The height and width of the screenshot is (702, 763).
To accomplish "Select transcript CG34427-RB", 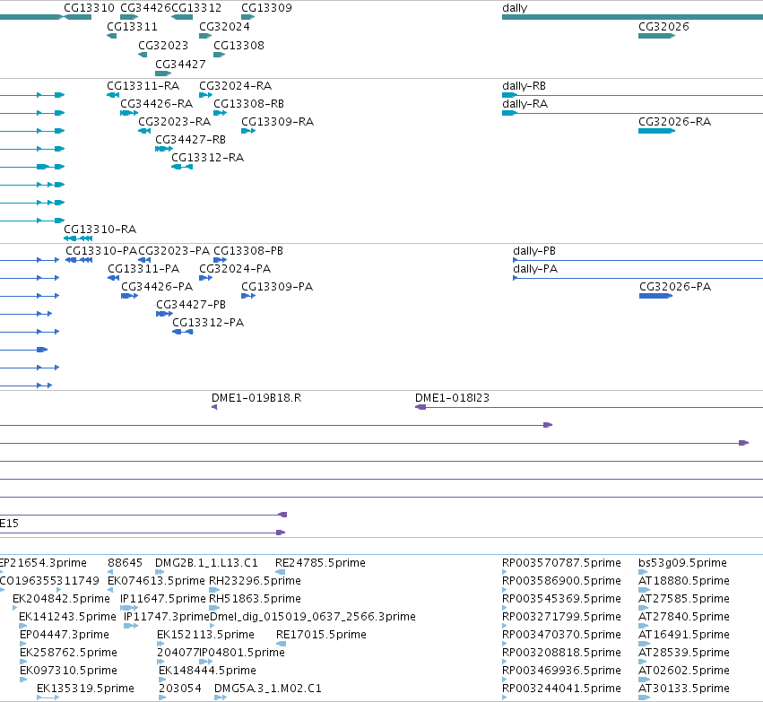I will (190, 140).
